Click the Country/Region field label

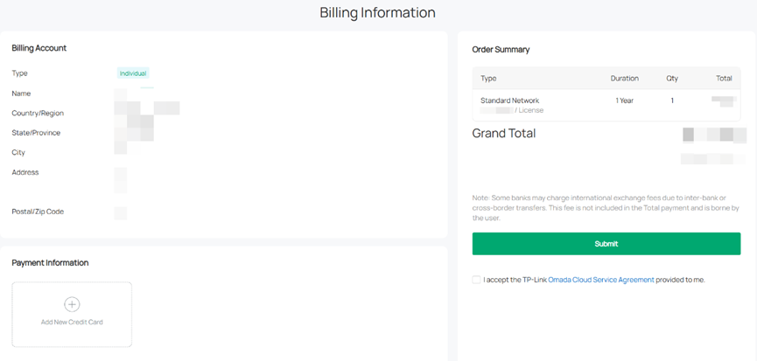[x=38, y=114]
